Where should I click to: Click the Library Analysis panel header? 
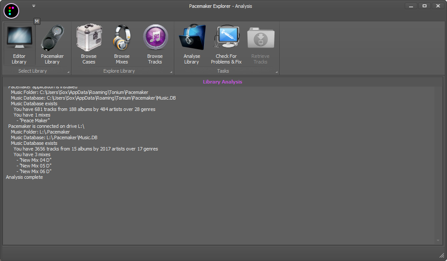click(223, 82)
